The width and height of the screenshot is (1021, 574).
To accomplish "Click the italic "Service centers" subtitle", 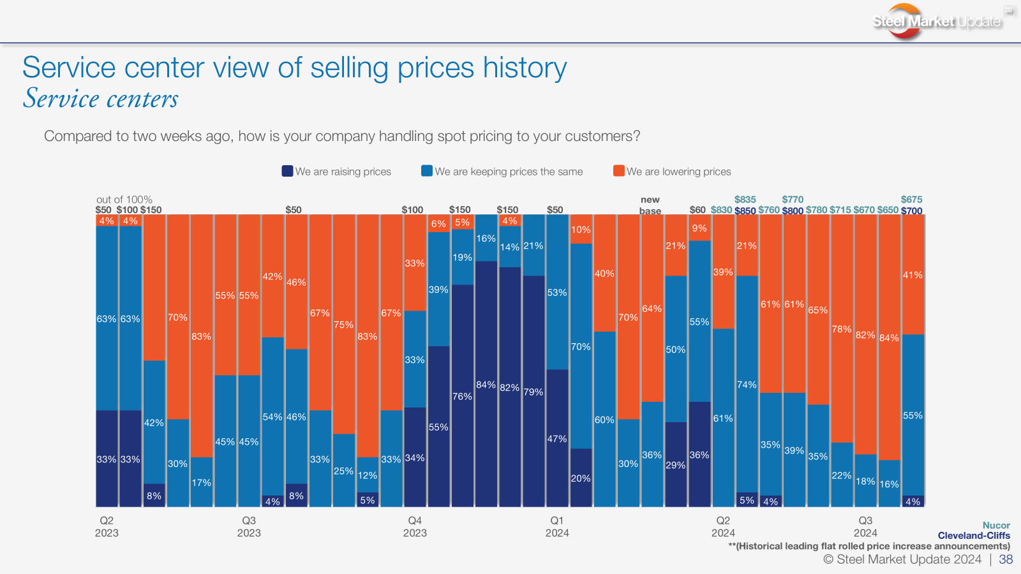I will 101,99.
